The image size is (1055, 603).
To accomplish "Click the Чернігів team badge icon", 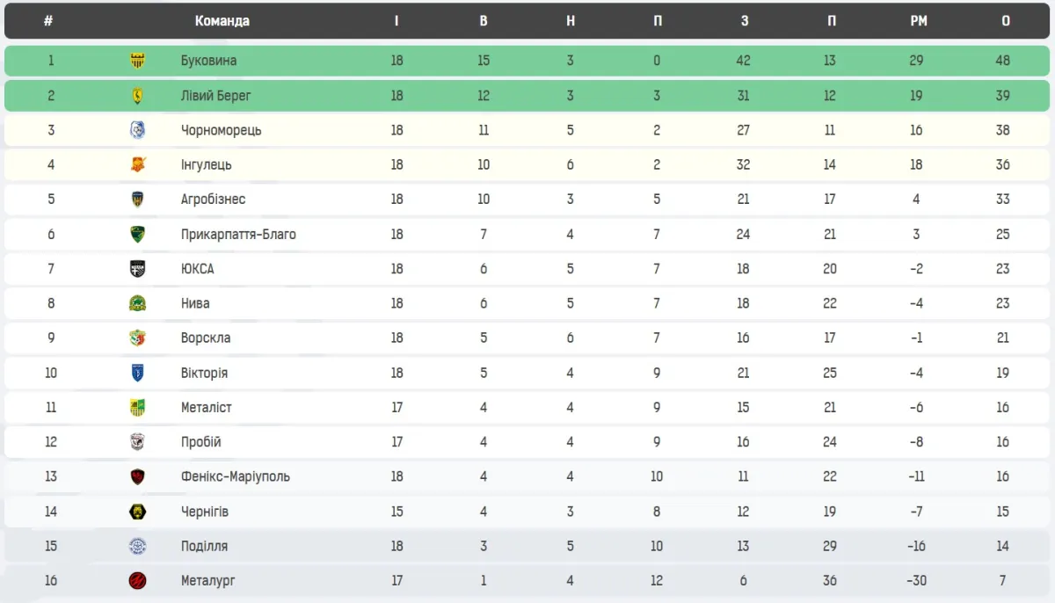I will click(137, 512).
